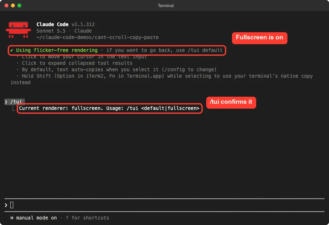
Task: Click the version number v2.1.312
Action: click(83, 24)
